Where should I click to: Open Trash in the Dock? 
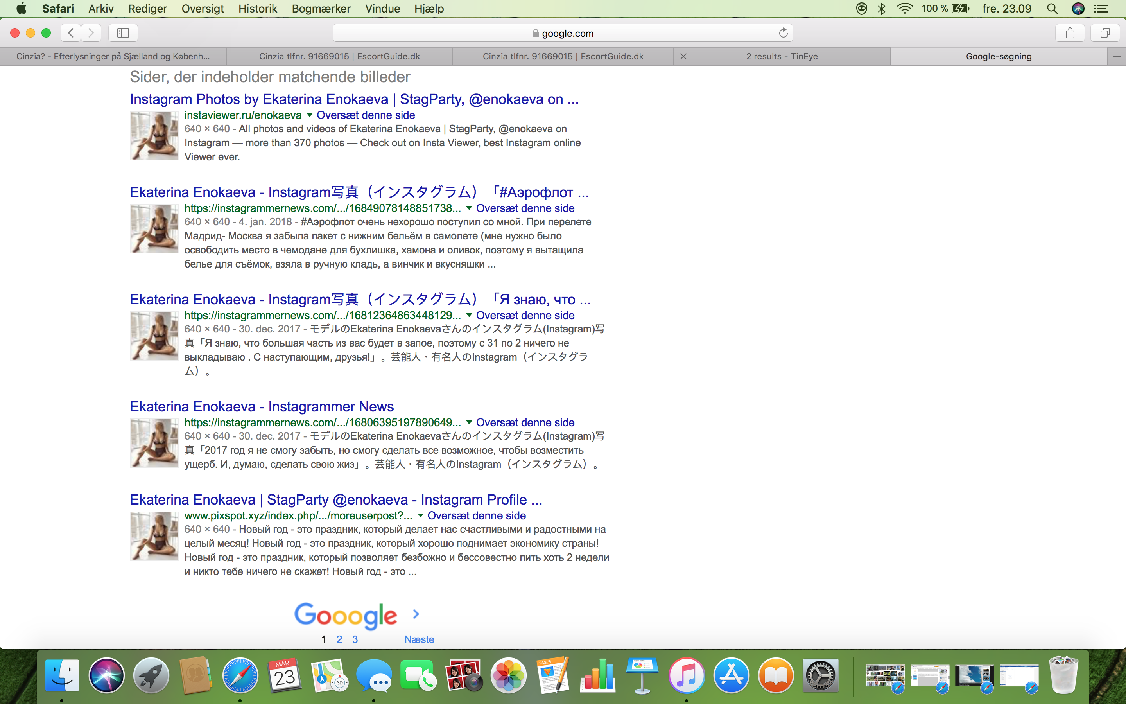point(1064,675)
